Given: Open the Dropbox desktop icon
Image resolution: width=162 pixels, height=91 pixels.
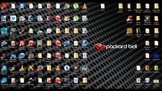Looking at the screenshot, I should (13, 18).
